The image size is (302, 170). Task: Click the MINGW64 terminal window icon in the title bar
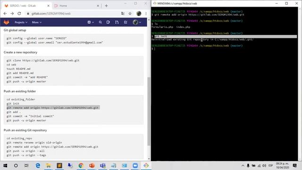[155, 3]
